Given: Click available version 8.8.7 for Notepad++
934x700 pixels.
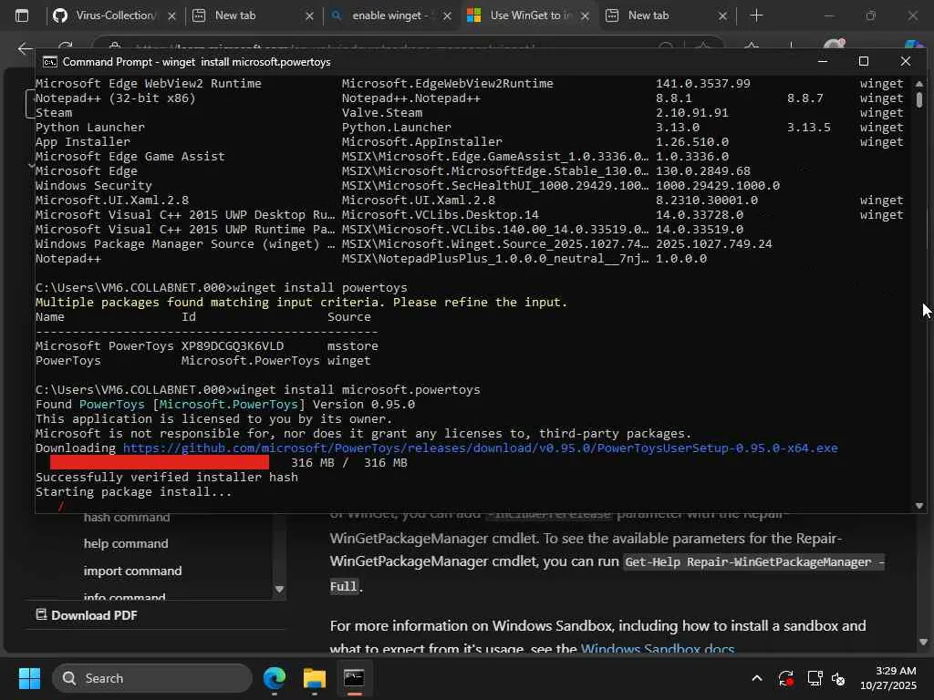Looking at the screenshot, I should pyautogui.click(x=805, y=98).
